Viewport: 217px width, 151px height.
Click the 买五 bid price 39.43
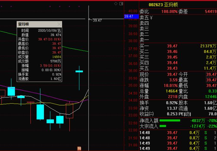coord(172,68)
